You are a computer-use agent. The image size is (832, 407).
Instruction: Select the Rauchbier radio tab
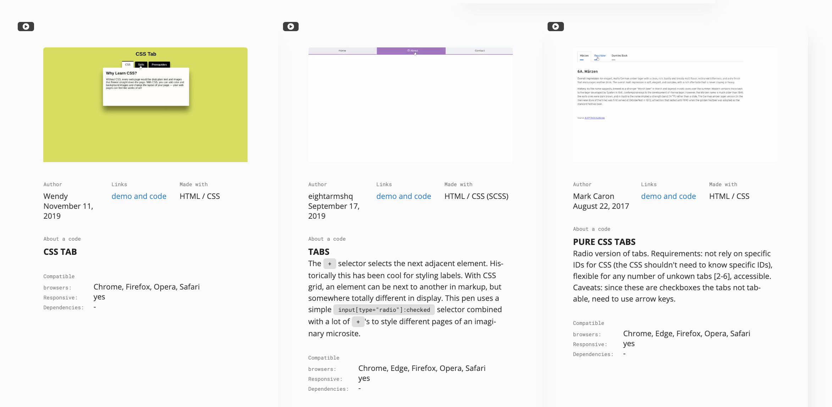click(x=600, y=56)
